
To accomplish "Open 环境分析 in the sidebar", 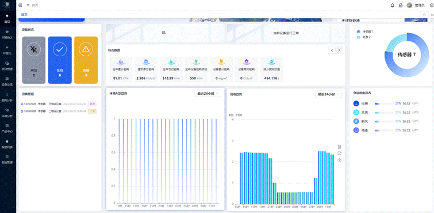I will 7,113.
